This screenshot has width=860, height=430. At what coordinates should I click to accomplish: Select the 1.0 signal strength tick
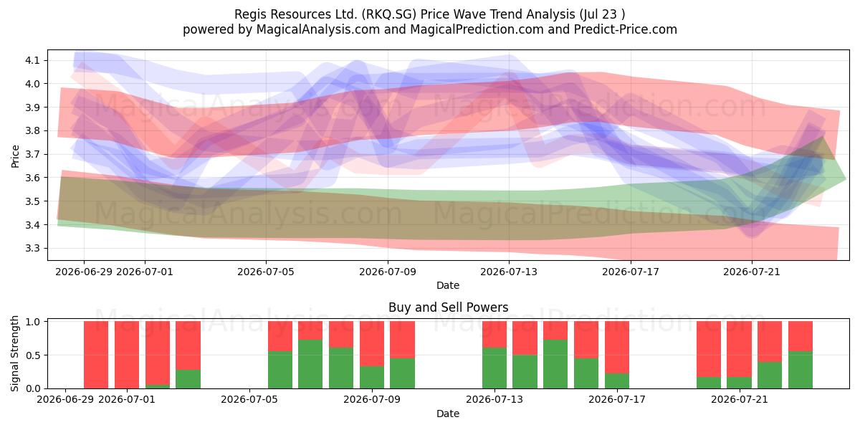(x=34, y=322)
